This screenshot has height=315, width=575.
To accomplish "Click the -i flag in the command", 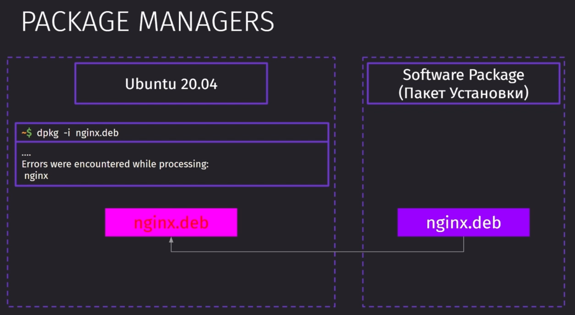I will click(x=67, y=133).
